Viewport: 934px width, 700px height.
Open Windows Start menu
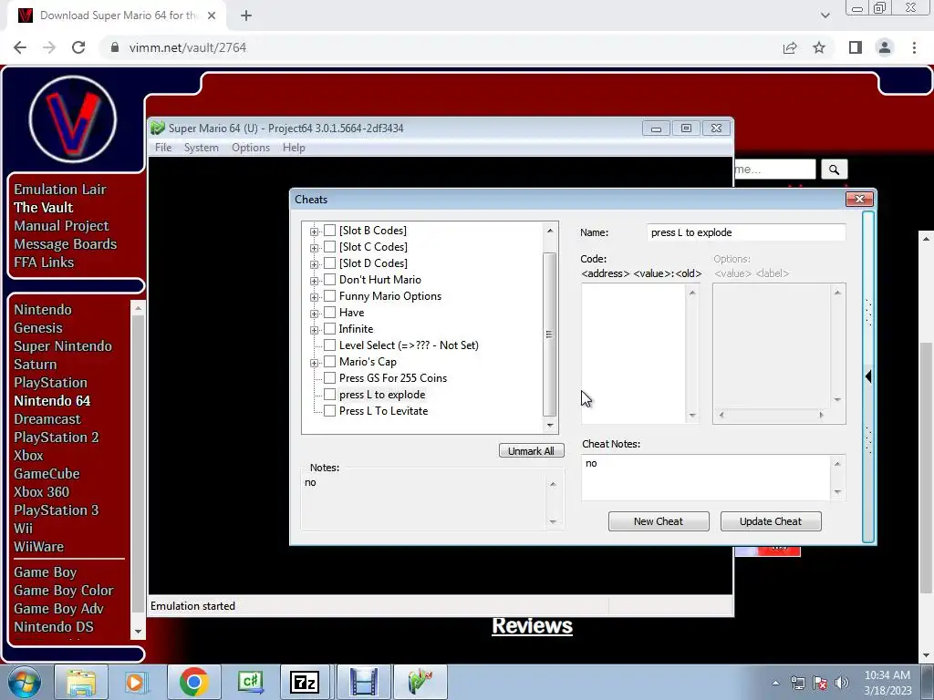(x=25, y=682)
